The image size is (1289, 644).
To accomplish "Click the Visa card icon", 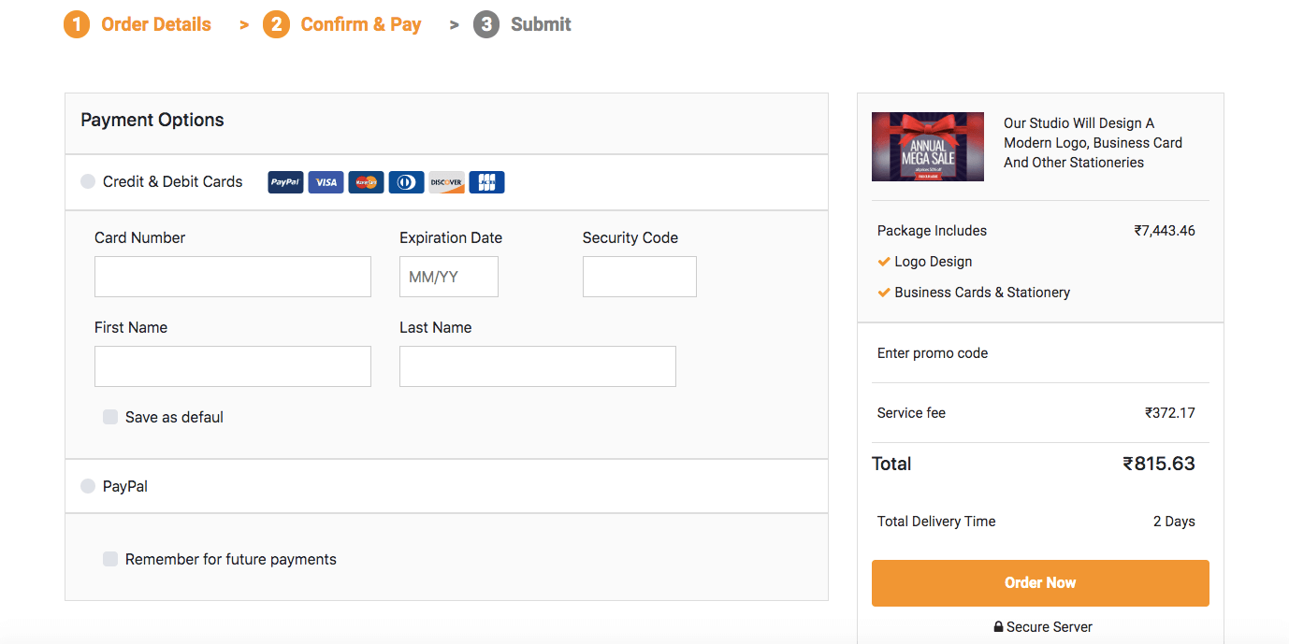I will pos(326,182).
